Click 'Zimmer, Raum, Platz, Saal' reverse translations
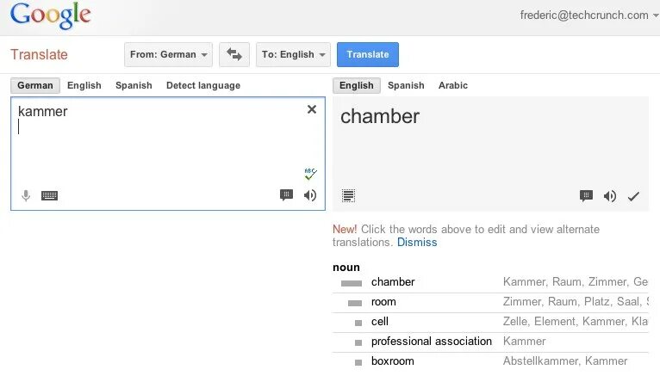Viewport: 660px width, 382px height. pos(576,302)
